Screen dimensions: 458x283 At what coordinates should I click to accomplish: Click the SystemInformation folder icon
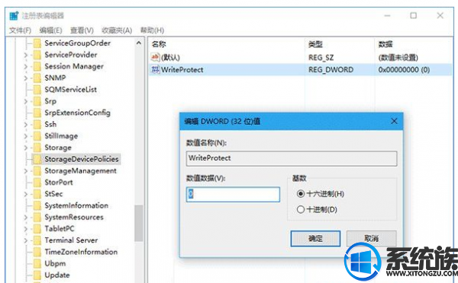[x=37, y=206]
